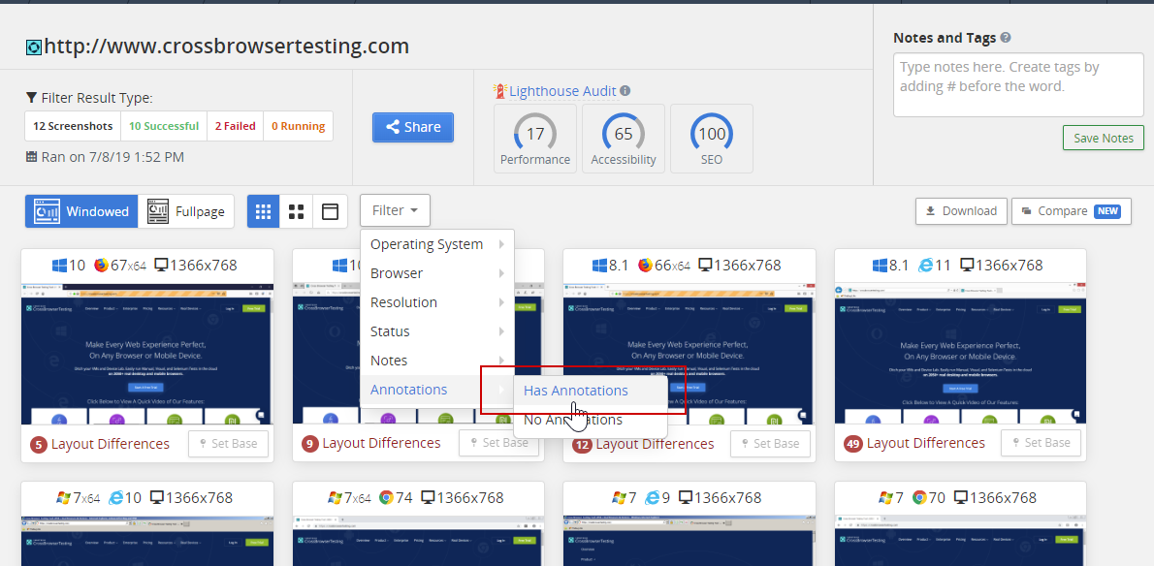Open the Filter dropdown button
This screenshot has height=566, width=1154.
(395, 211)
